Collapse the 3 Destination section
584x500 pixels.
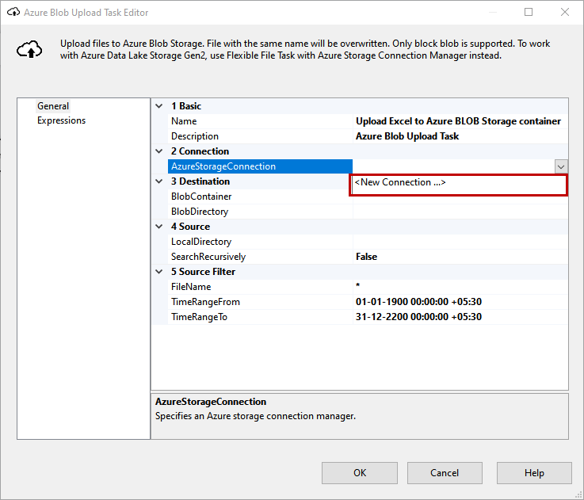[x=159, y=181]
